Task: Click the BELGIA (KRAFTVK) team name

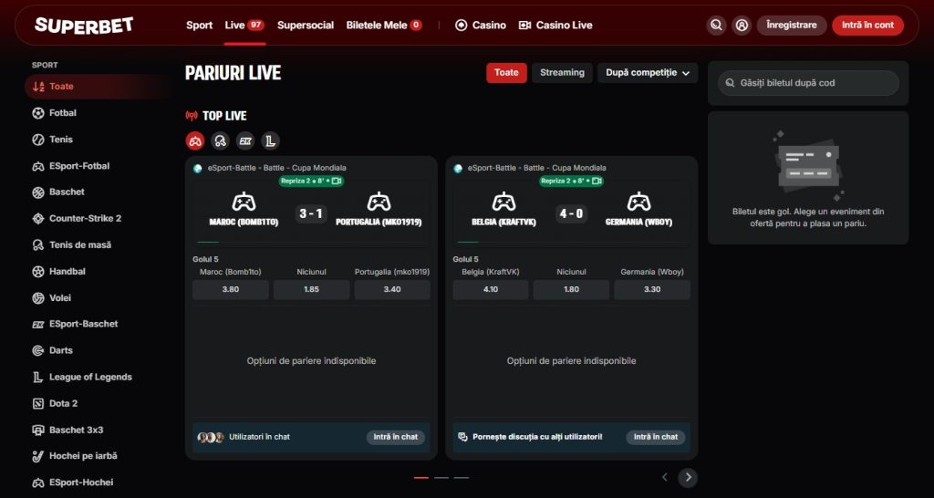Action: tap(503, 223)
